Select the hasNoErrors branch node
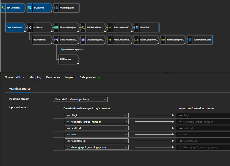Screen dimensions: 230x166 (42, 40)
